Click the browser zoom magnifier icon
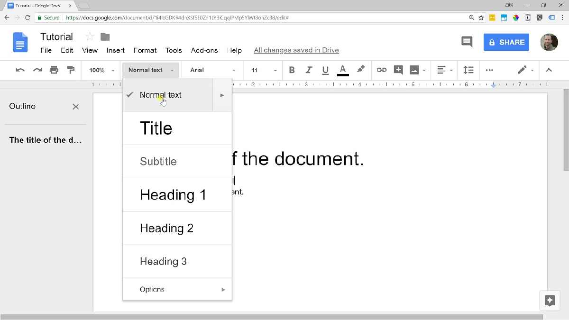Screen dimensions: 569x320 [x=471, y=18]
